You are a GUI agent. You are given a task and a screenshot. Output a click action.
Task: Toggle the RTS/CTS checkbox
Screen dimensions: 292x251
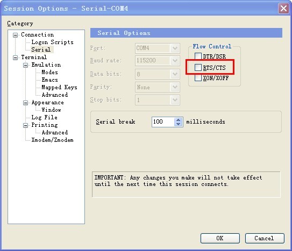coord(198,67)
